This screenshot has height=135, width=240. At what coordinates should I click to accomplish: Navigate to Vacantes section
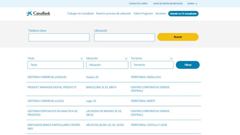pos(160,13)
